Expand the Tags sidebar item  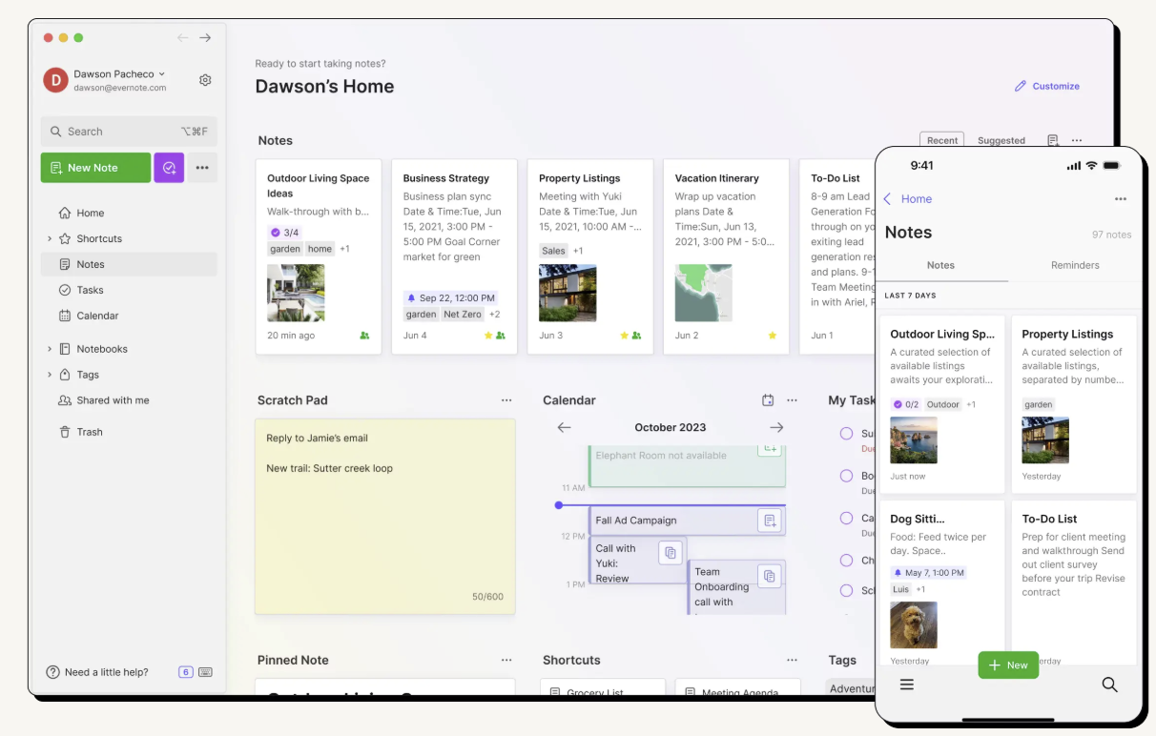[x=50, y=375]
